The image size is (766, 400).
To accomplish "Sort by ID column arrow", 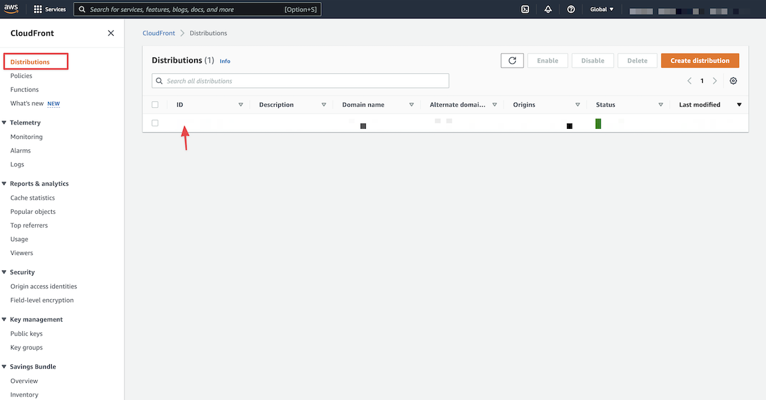I will (241, 105).
